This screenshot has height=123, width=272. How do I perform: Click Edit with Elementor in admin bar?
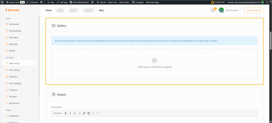pos(79,2)
